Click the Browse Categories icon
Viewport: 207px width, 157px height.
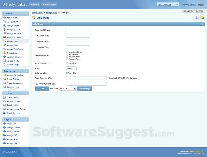click(x=4, y=83)
